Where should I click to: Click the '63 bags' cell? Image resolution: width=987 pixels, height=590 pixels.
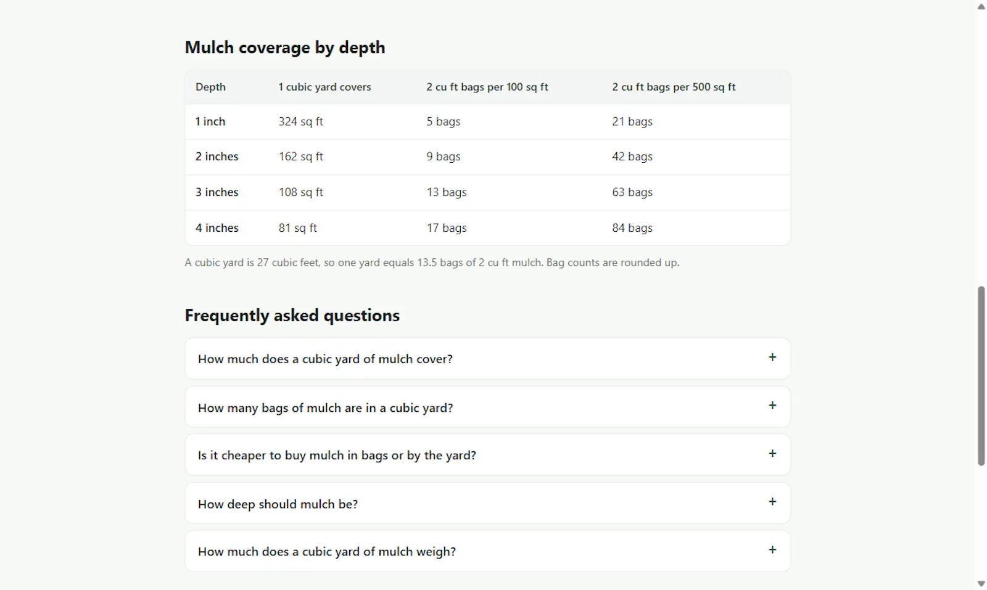[632, 192]
